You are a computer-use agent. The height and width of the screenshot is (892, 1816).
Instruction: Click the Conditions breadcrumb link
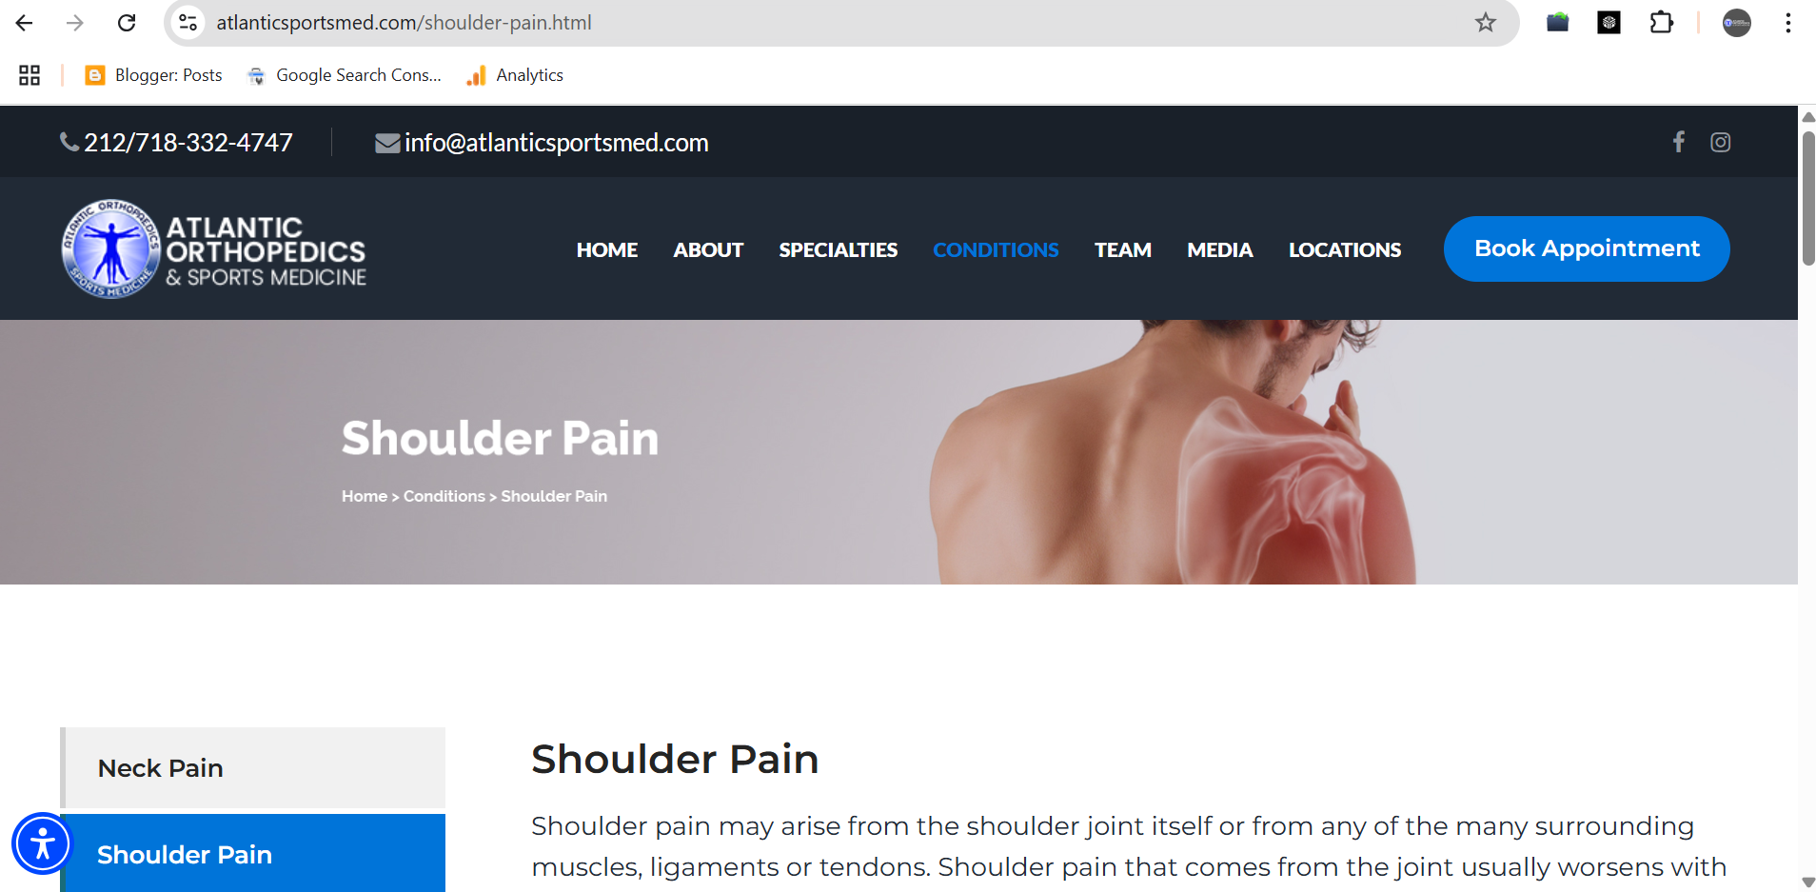(444, 496)
